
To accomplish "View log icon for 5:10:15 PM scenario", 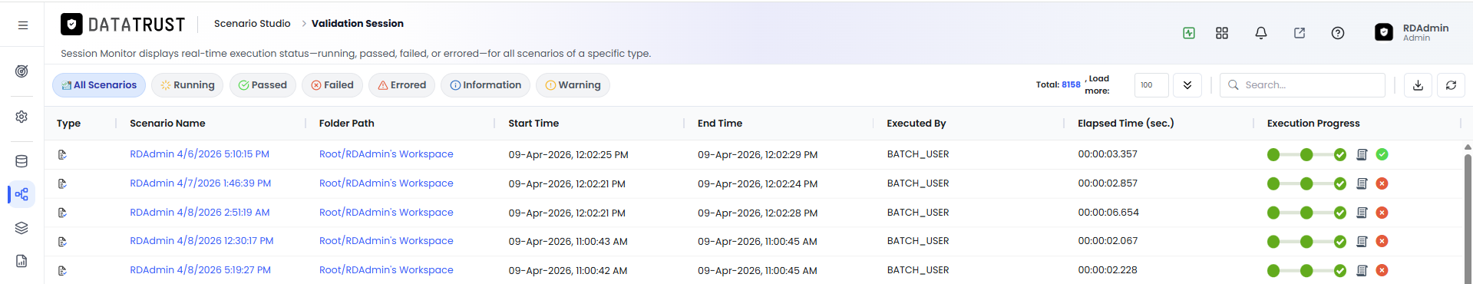I will (1362, 154).
